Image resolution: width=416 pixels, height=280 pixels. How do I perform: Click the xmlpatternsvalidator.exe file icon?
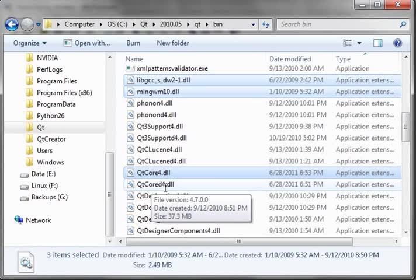click(130, 68)
